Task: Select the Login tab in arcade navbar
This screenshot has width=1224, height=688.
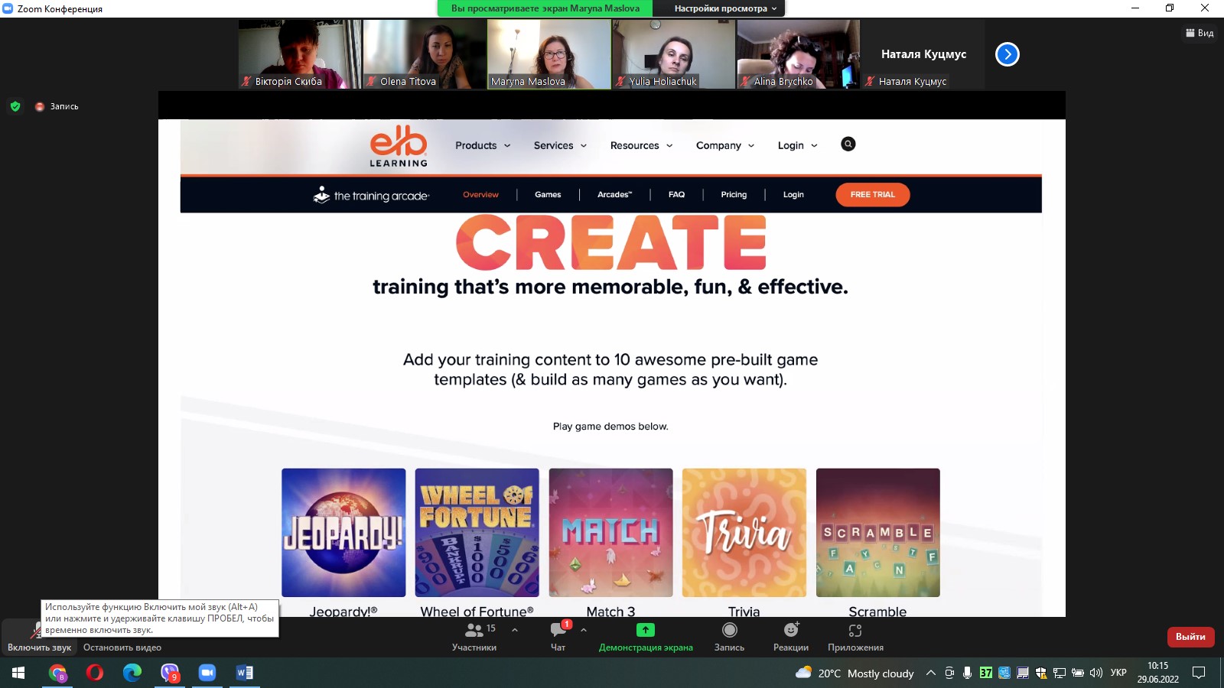Action: tap(793, 195)
